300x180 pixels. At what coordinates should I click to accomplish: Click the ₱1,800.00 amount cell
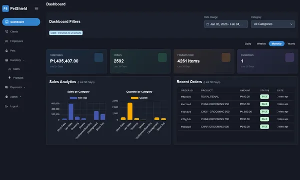click(x=246, y=112)
